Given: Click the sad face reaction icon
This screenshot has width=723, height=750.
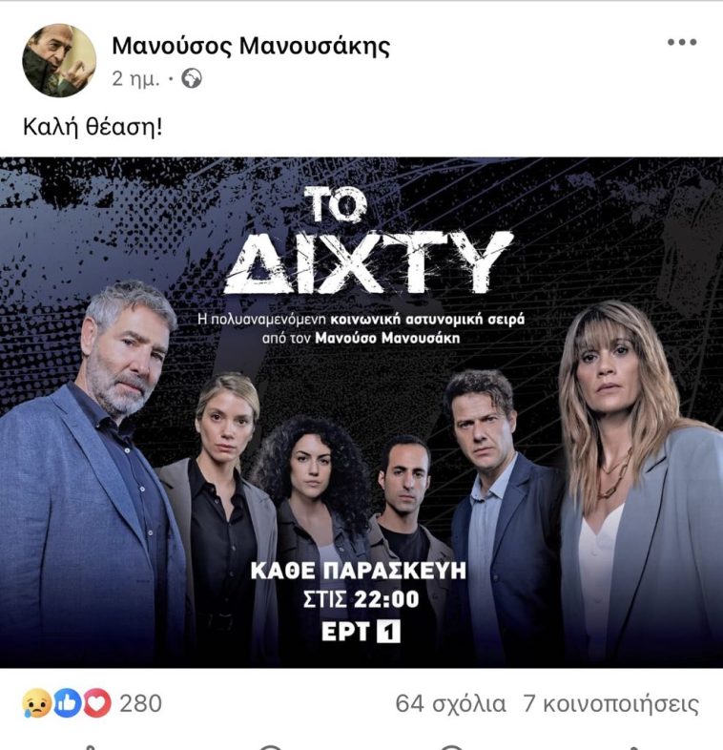Looking at the screenshot, I should click(36, 704).
